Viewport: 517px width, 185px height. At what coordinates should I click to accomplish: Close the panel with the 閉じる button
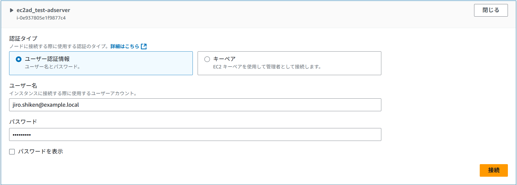click(490, 10)
